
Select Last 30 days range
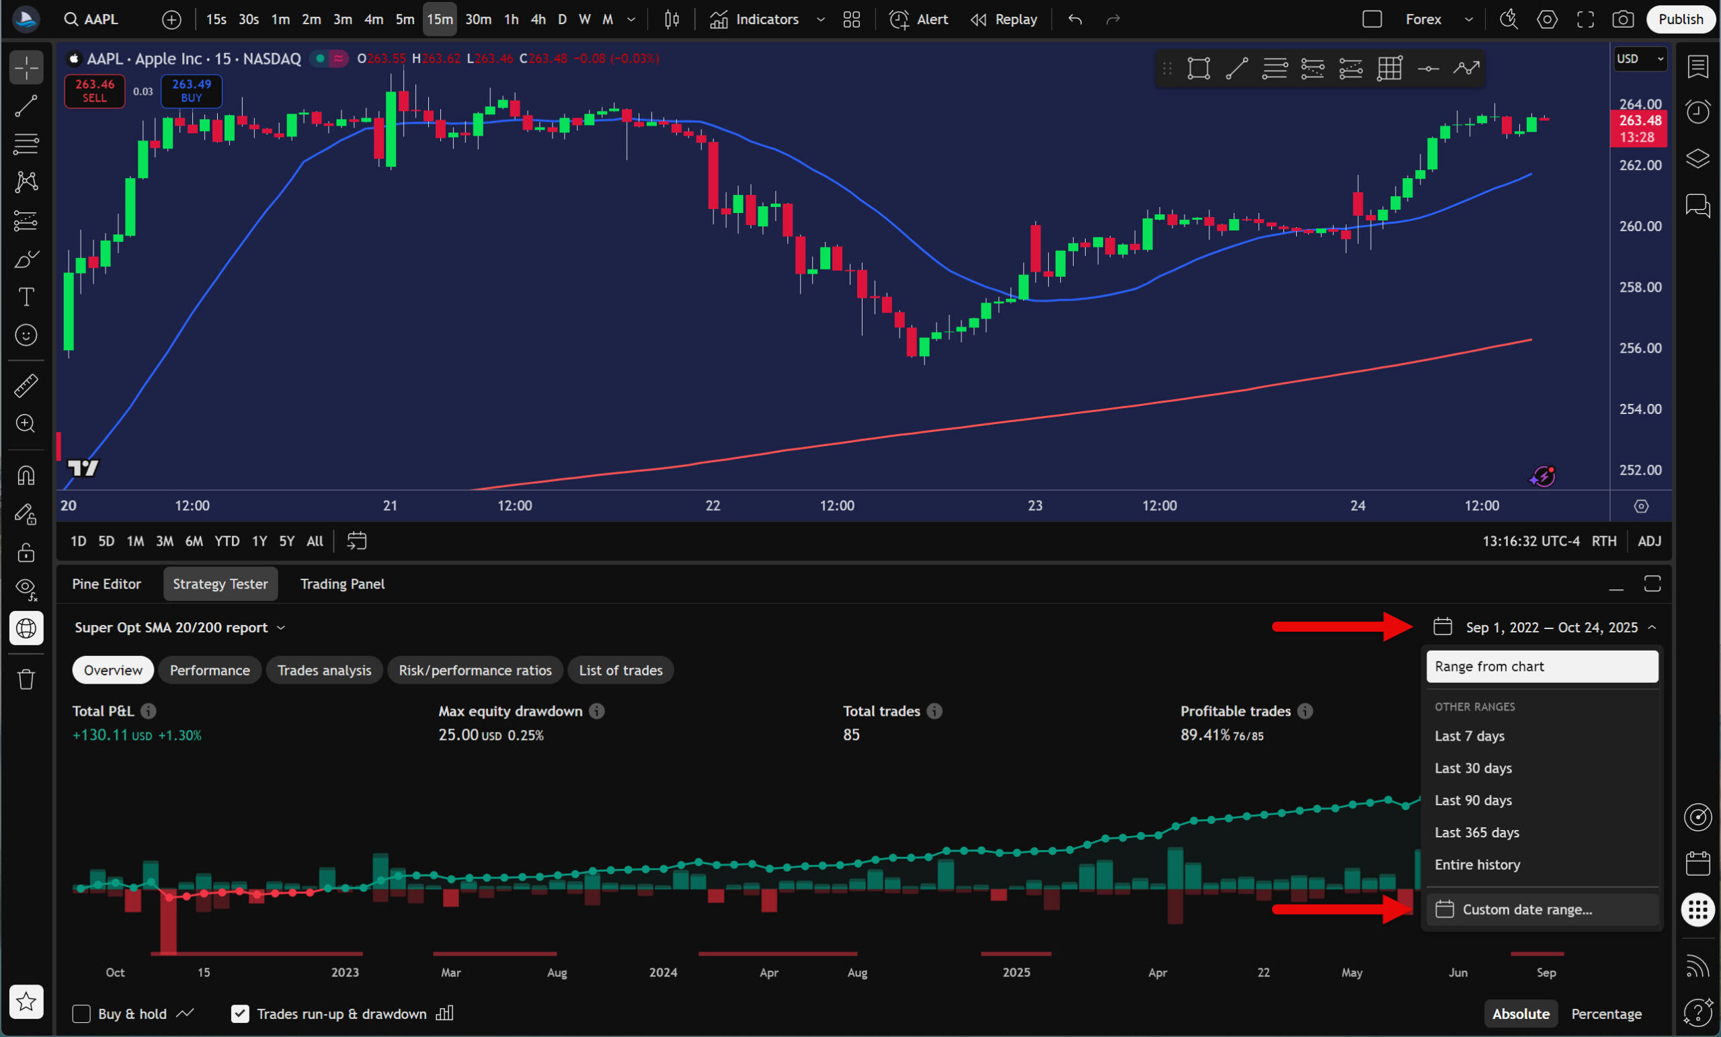point(1473,768)
